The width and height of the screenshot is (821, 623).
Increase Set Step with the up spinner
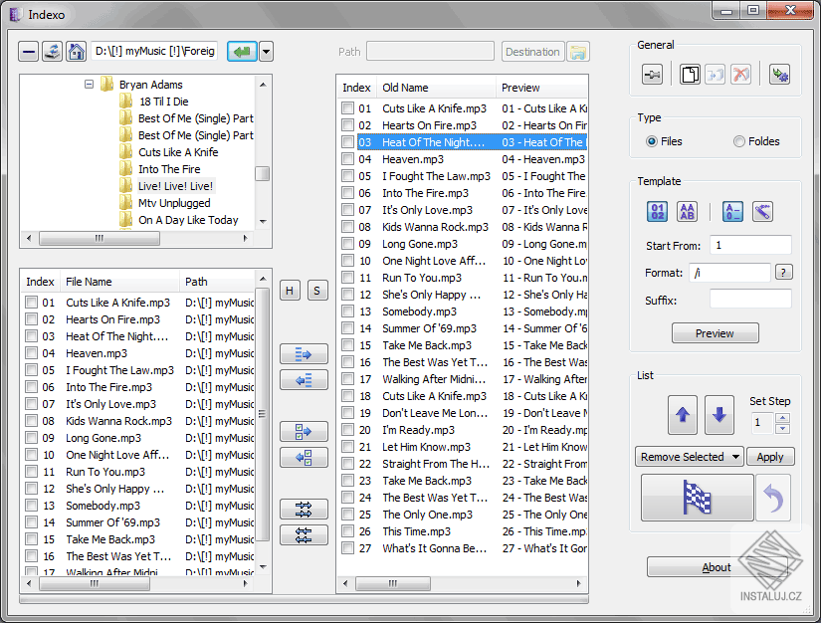(x=782, y=417)
